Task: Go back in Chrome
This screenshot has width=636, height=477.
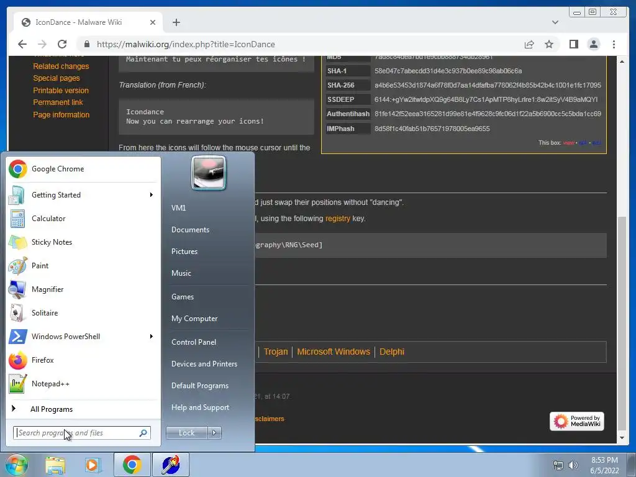Action: [22, 44]
